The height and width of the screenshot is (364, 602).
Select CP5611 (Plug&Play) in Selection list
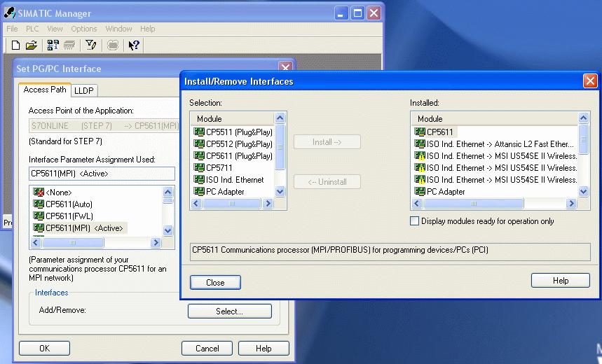tap(233, 155)
